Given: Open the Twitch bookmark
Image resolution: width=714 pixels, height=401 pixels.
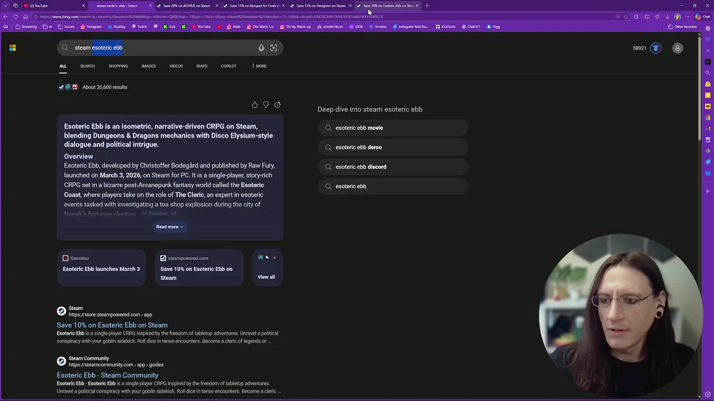Looking at the screenshot, I should click(139, 27).
